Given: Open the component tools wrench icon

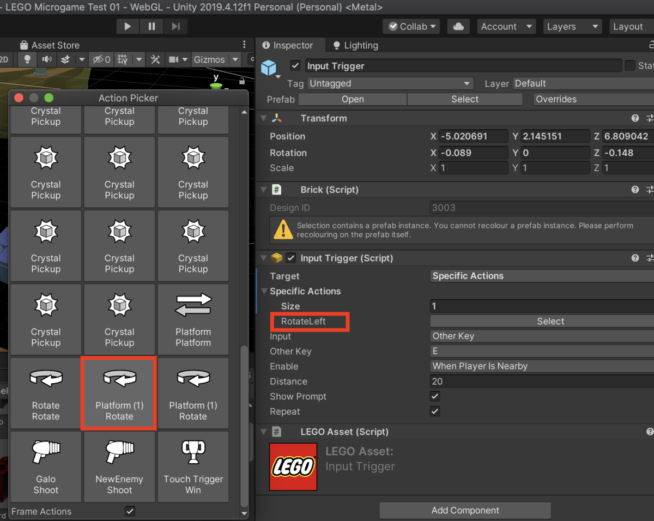Looking at the screenshot, I should [x=155, y=59].
